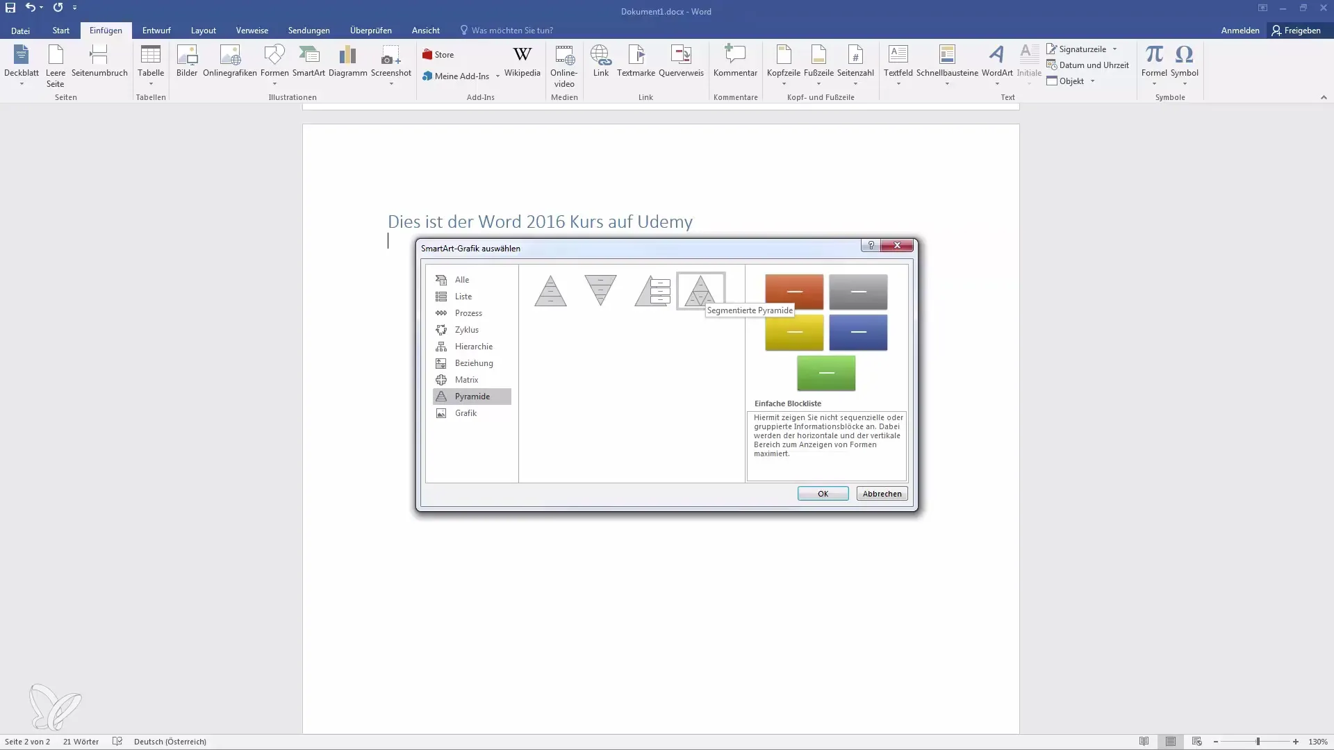Select the Prozess SmartArt category
Image resolution: width=1334 pixels, height=750 pixels.
472,313
